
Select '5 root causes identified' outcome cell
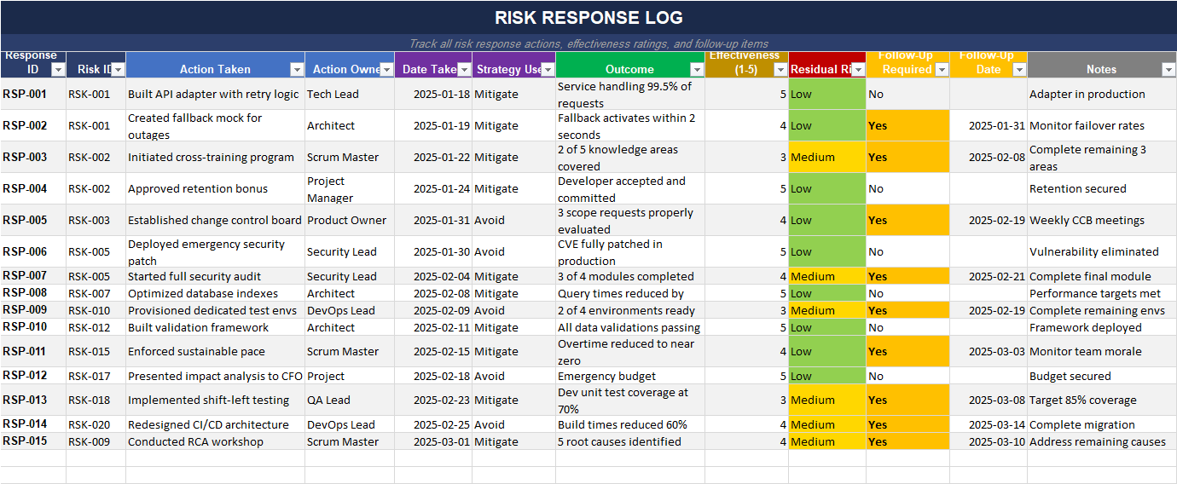629,441
